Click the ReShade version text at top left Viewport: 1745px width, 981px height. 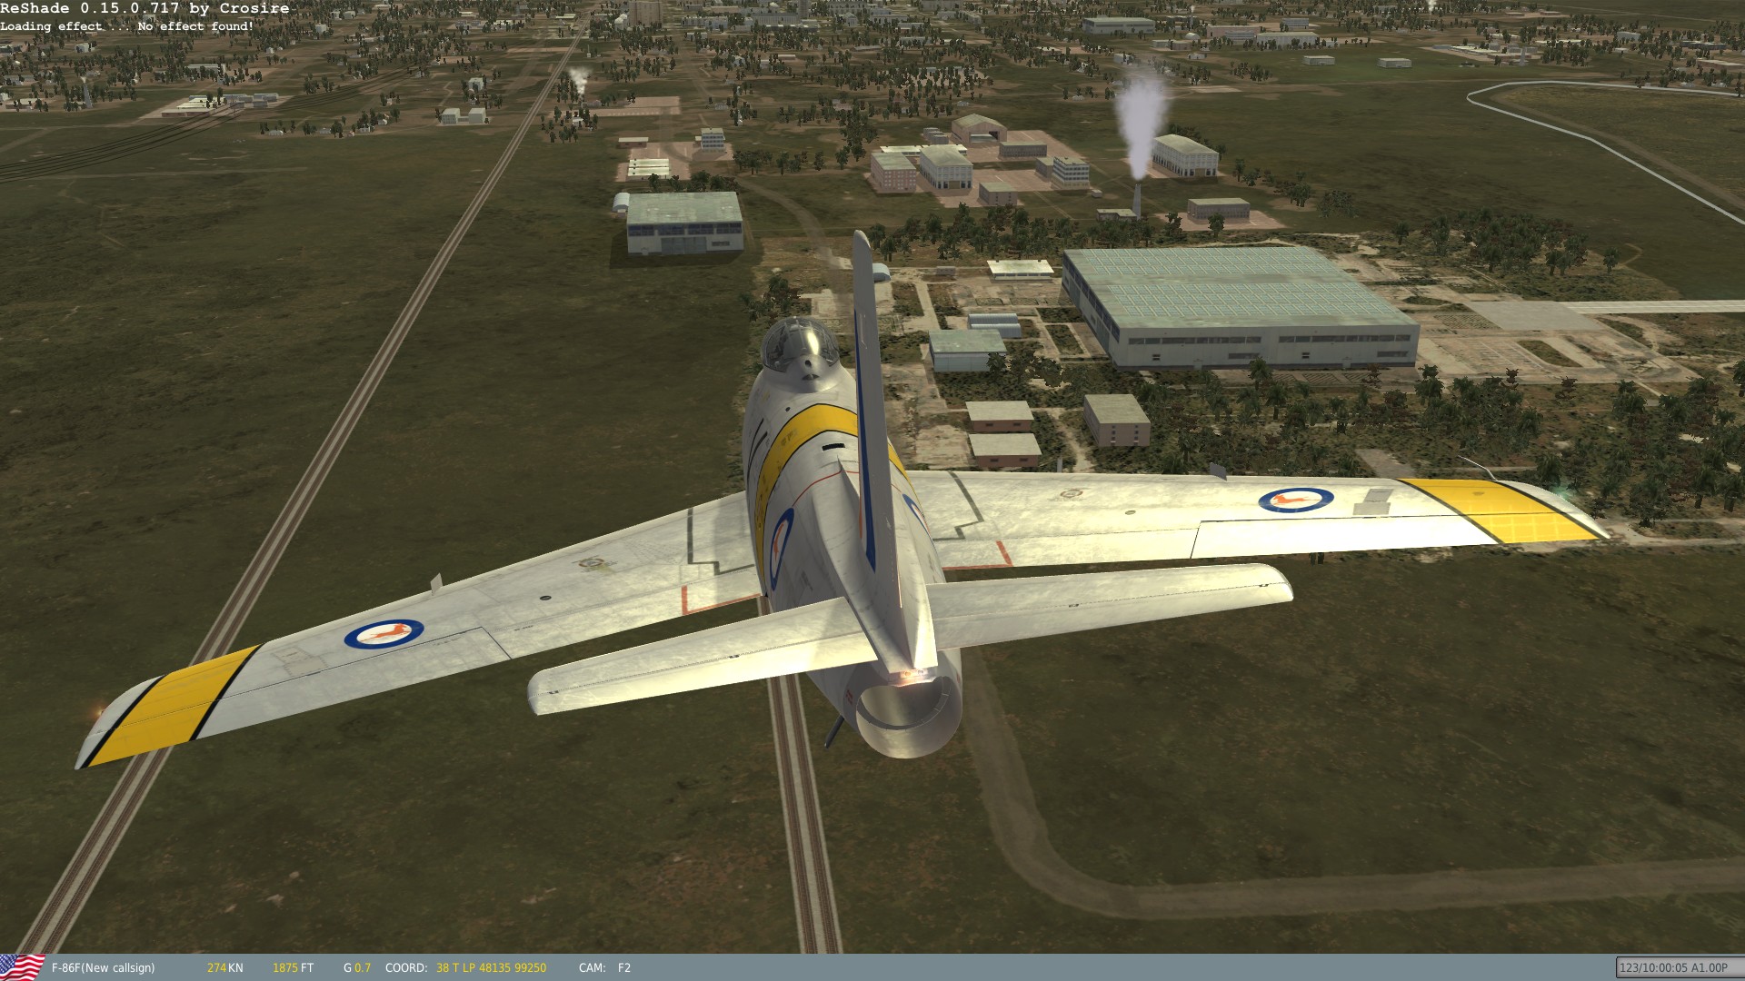pos(145,8)
